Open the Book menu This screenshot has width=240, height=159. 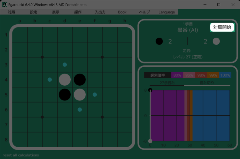[x=122, y=12]
